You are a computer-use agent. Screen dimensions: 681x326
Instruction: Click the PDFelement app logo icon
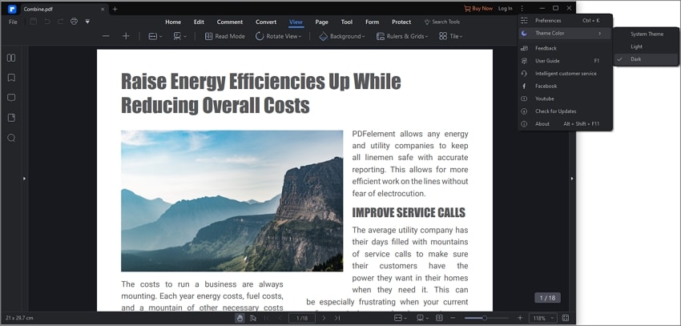(12, 9)
